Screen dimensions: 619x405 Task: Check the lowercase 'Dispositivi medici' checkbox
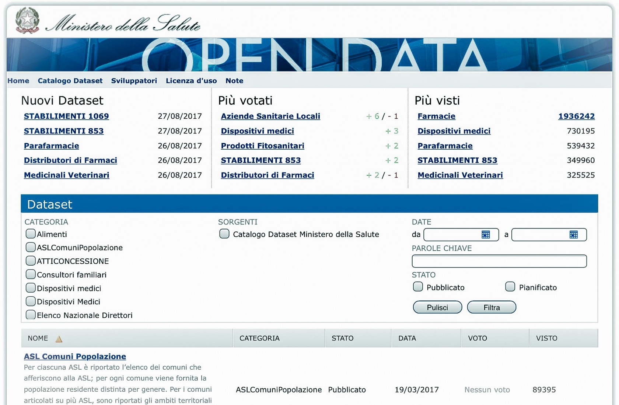(x=31, y=288)
